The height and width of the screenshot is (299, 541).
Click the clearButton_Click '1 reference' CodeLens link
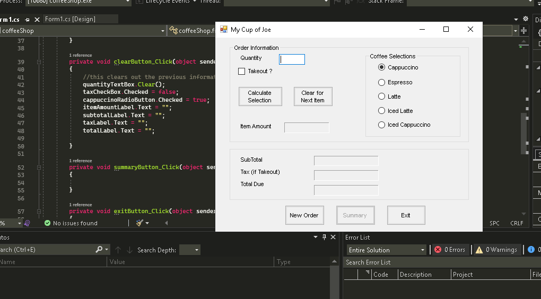point(81,55)
